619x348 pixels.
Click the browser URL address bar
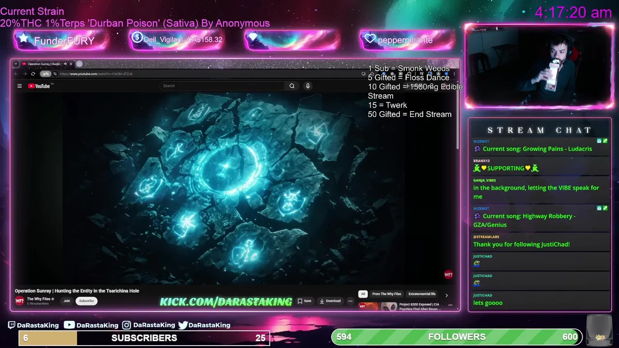coord(208,74)
